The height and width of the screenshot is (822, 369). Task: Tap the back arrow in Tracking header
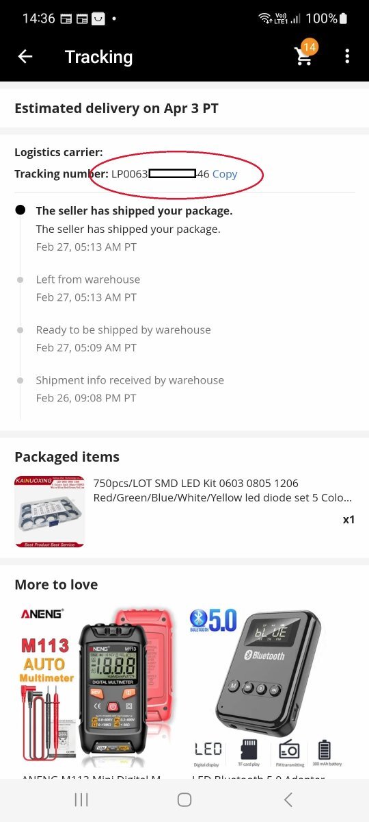point(25,57)
